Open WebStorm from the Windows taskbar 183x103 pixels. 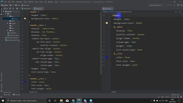[79, 100]
